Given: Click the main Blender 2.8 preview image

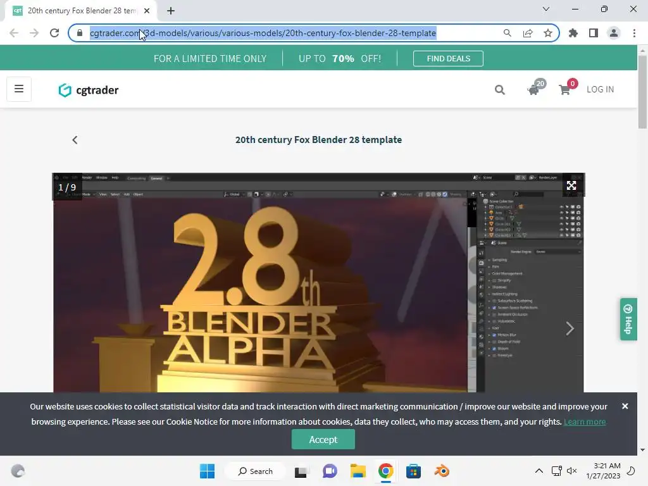Looking at the screenshot, I should (319, 283).
